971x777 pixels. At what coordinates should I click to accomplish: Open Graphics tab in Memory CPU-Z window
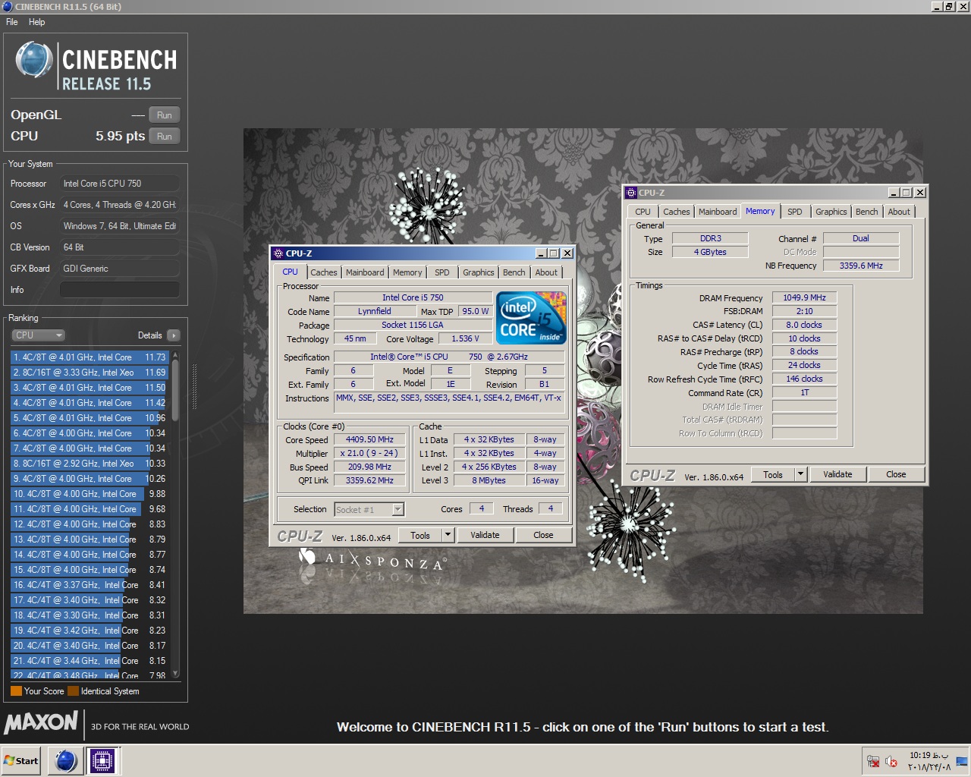pos(831,212)
